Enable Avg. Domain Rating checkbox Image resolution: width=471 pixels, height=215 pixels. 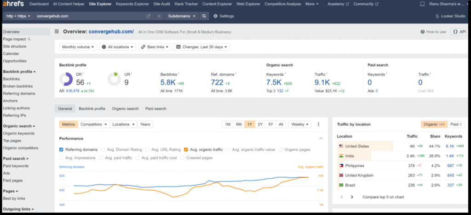(103, 149)
